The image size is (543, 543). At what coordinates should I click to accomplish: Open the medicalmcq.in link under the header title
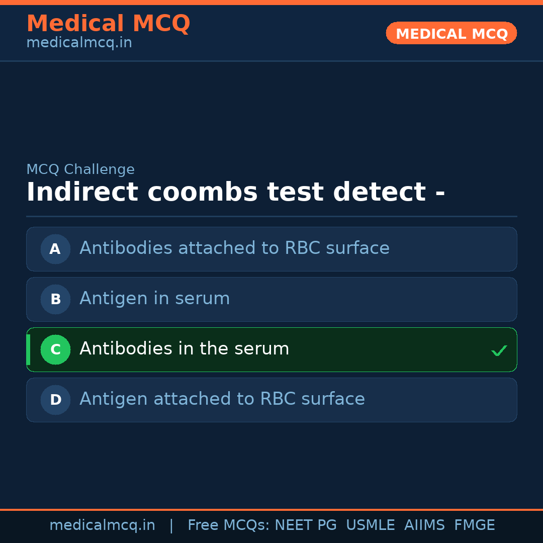(79, 43)
